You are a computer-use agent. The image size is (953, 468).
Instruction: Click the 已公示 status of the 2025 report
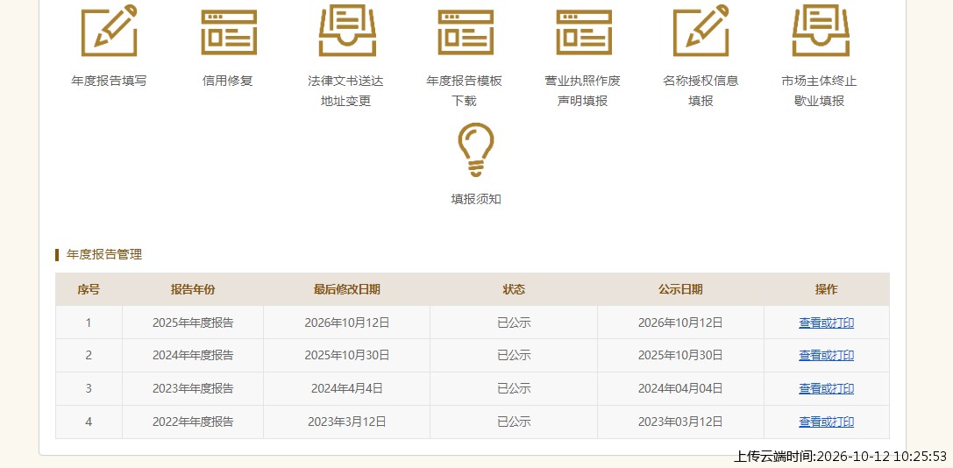[514, 323]
